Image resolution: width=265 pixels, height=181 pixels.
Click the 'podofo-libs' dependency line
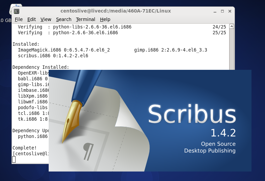(x=33, y=108)
